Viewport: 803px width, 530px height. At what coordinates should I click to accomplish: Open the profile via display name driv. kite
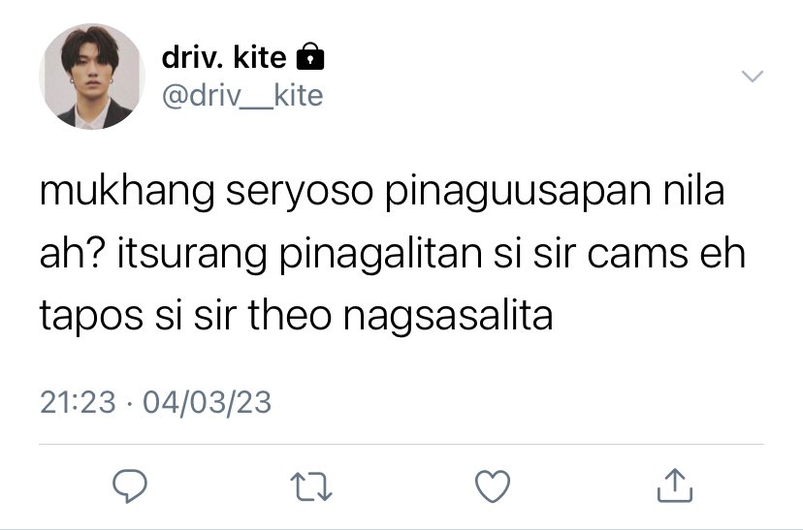(x=224, y=57)
